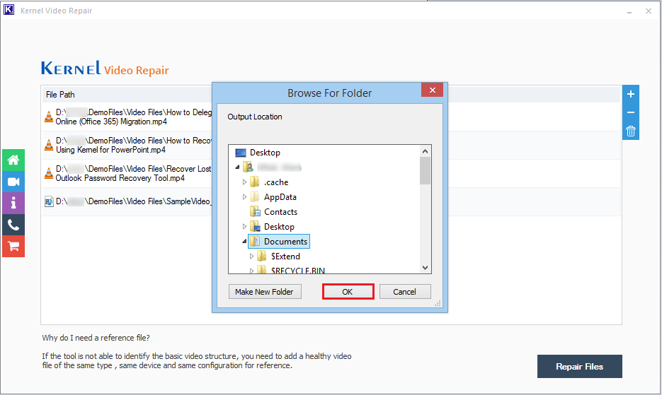Viewport: 662px width, 395px height.
Task: Click the Cancel button in dialog
Action: click(x=404, y=292)
